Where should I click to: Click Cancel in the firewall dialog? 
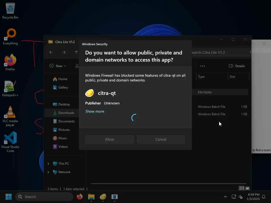(161, 139)
